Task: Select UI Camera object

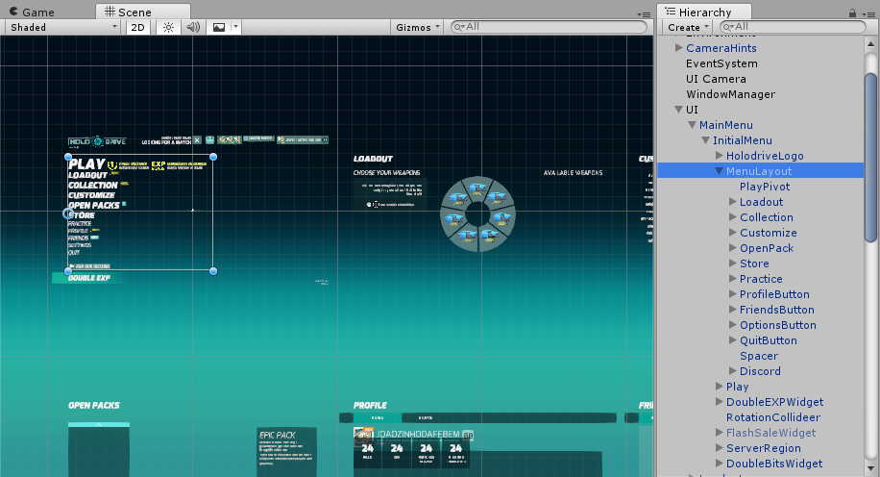Action: click(x=716, y=79)
